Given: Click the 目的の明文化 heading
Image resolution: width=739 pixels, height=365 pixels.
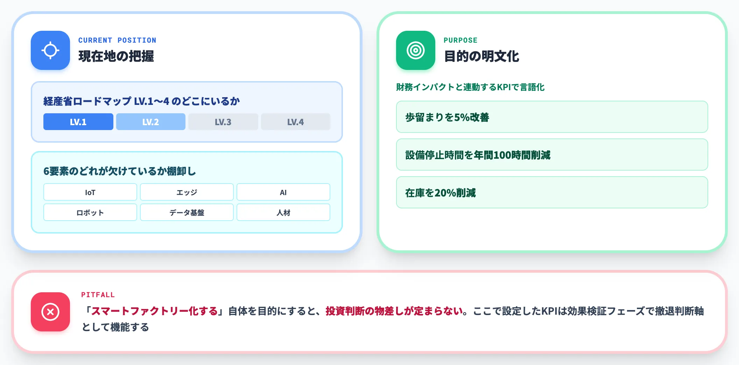Looking at the screenshot, I should [x=481, y=56].
